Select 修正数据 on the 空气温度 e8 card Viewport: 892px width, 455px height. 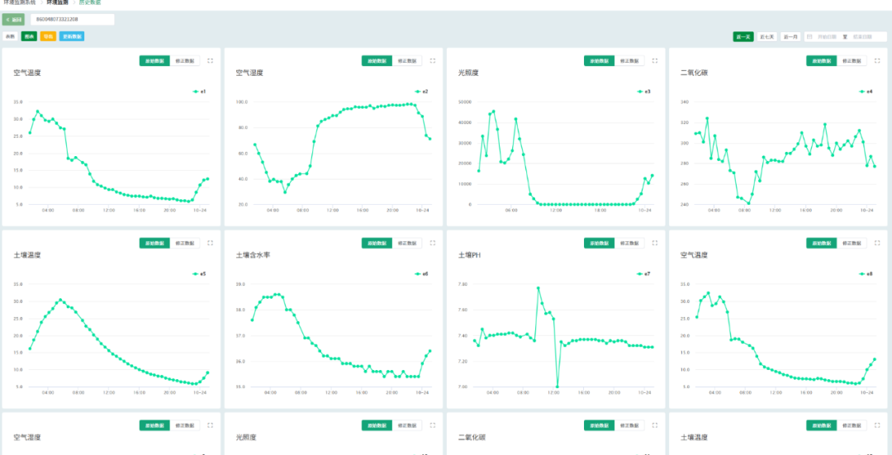click(852, 243)
